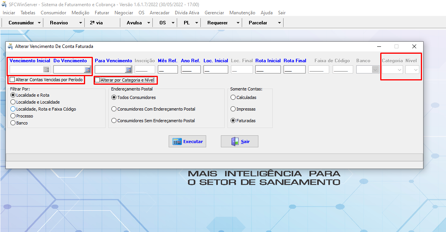Choose the Calculadas accounts option
The height and width of the screenshot is (232, 446).
click(x=233, y=97)
